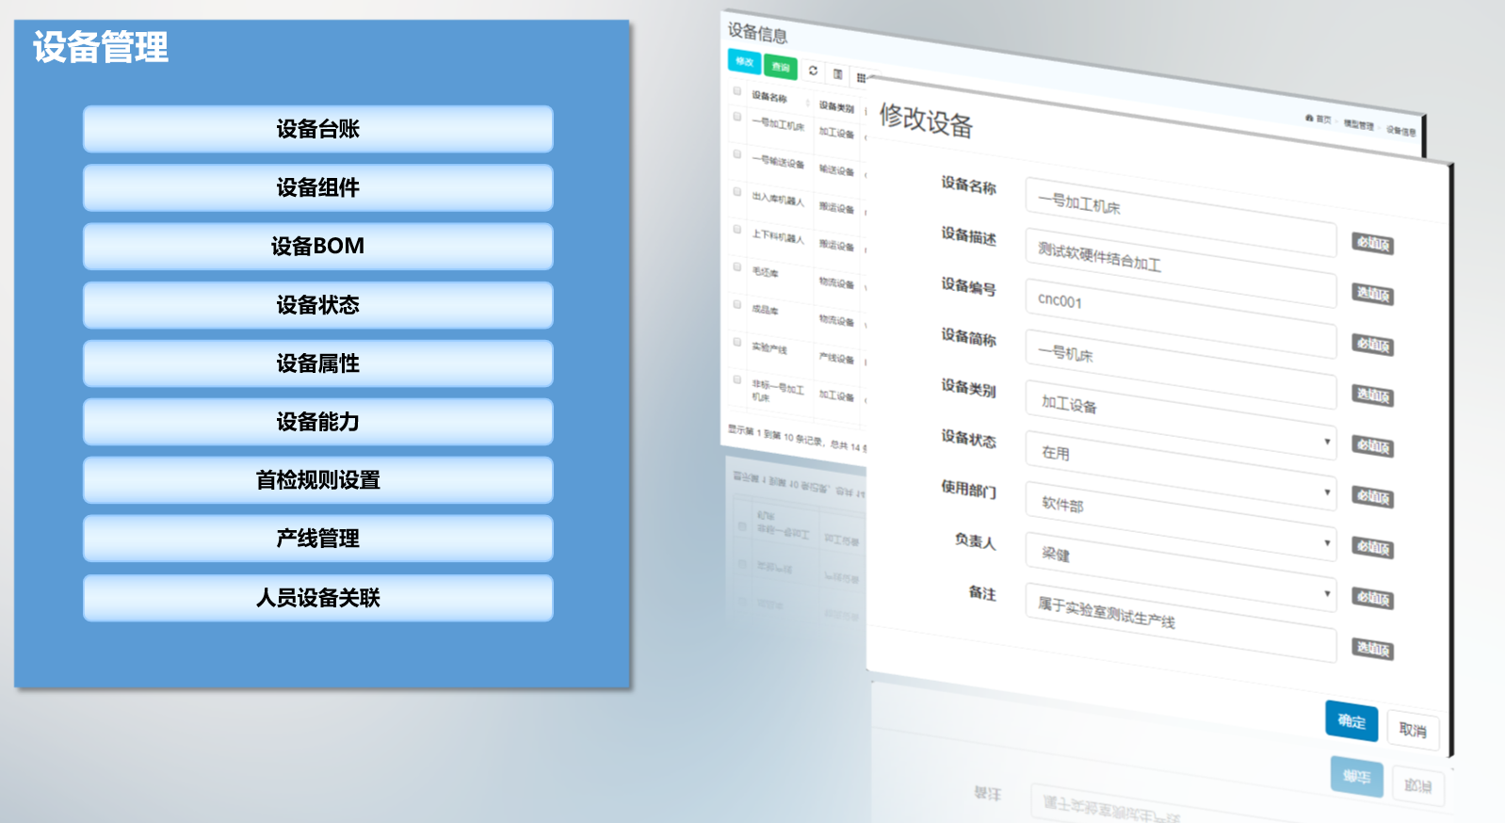This screenshot has height=823, width=1505.
Task: Click the record count text 显示第 1 到第 10 条记录
Action: (x=775, y=435)
